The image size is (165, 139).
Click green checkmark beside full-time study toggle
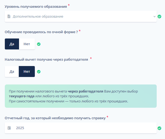[39, 44]
